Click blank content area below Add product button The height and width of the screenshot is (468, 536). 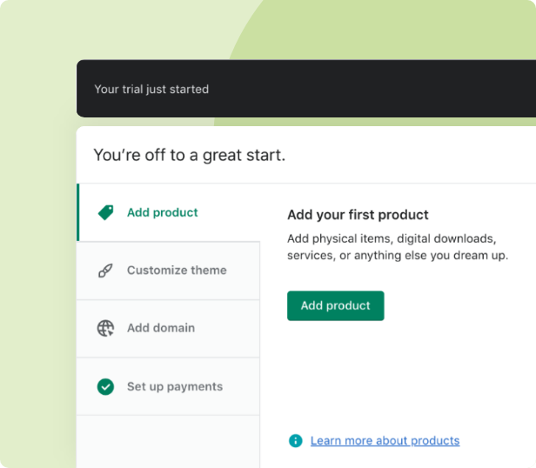click(x=400, y=374)
